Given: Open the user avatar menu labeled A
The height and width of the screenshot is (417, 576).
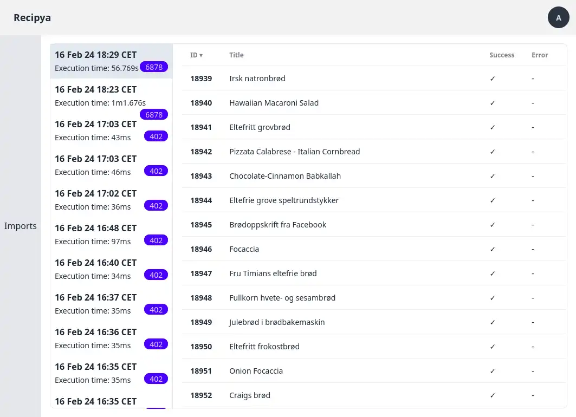Looking at the screenshot, I should click(x=558, y=17).
